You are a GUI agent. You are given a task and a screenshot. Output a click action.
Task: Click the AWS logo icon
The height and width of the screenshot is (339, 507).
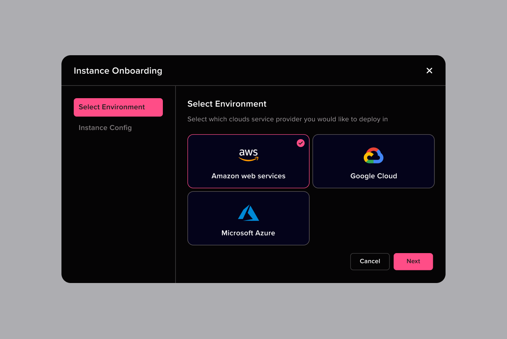click(x=249, y=155)
